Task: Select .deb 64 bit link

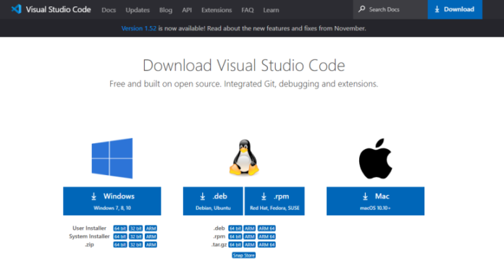Action: pos(235,228)
